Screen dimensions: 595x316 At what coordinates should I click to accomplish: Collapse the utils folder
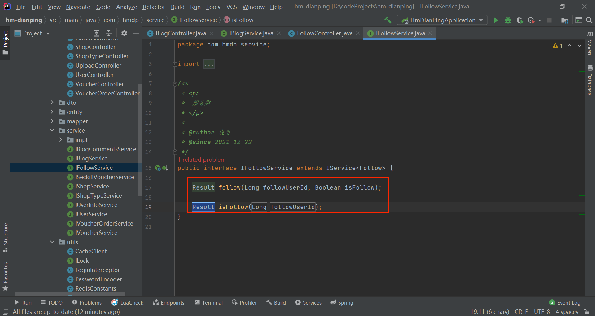52,242
